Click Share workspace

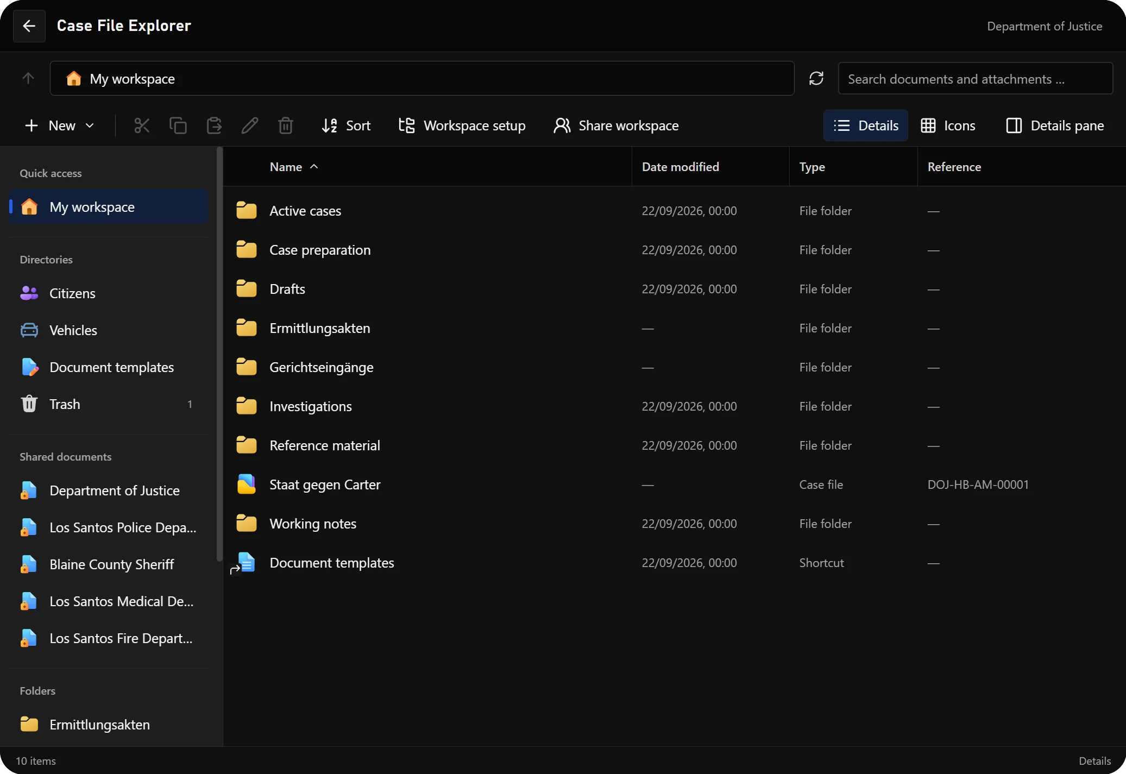tap(617, 125)
